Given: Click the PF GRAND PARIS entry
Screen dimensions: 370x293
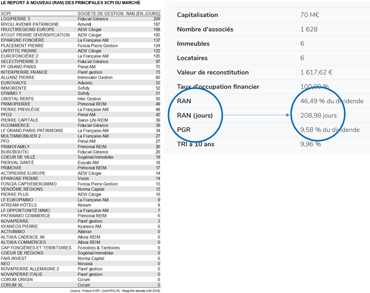Looking at the screenshot, I should click(x=19, y=66).
